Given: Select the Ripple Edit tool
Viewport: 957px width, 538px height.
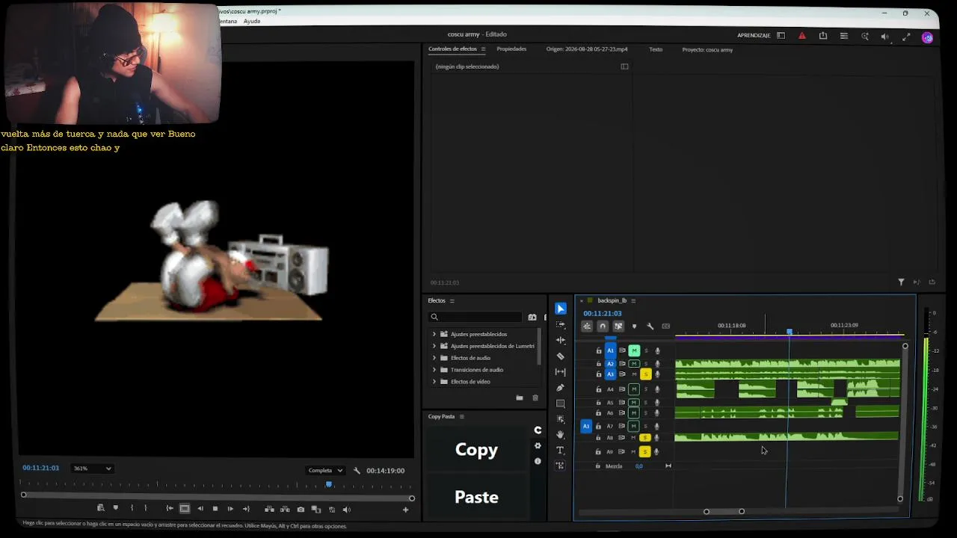Looking at the screenshot, I should click(x=561, y=341).
